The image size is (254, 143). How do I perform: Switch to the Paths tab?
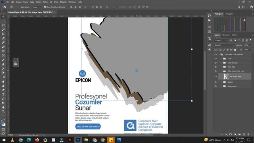click(x=235, y=35)
